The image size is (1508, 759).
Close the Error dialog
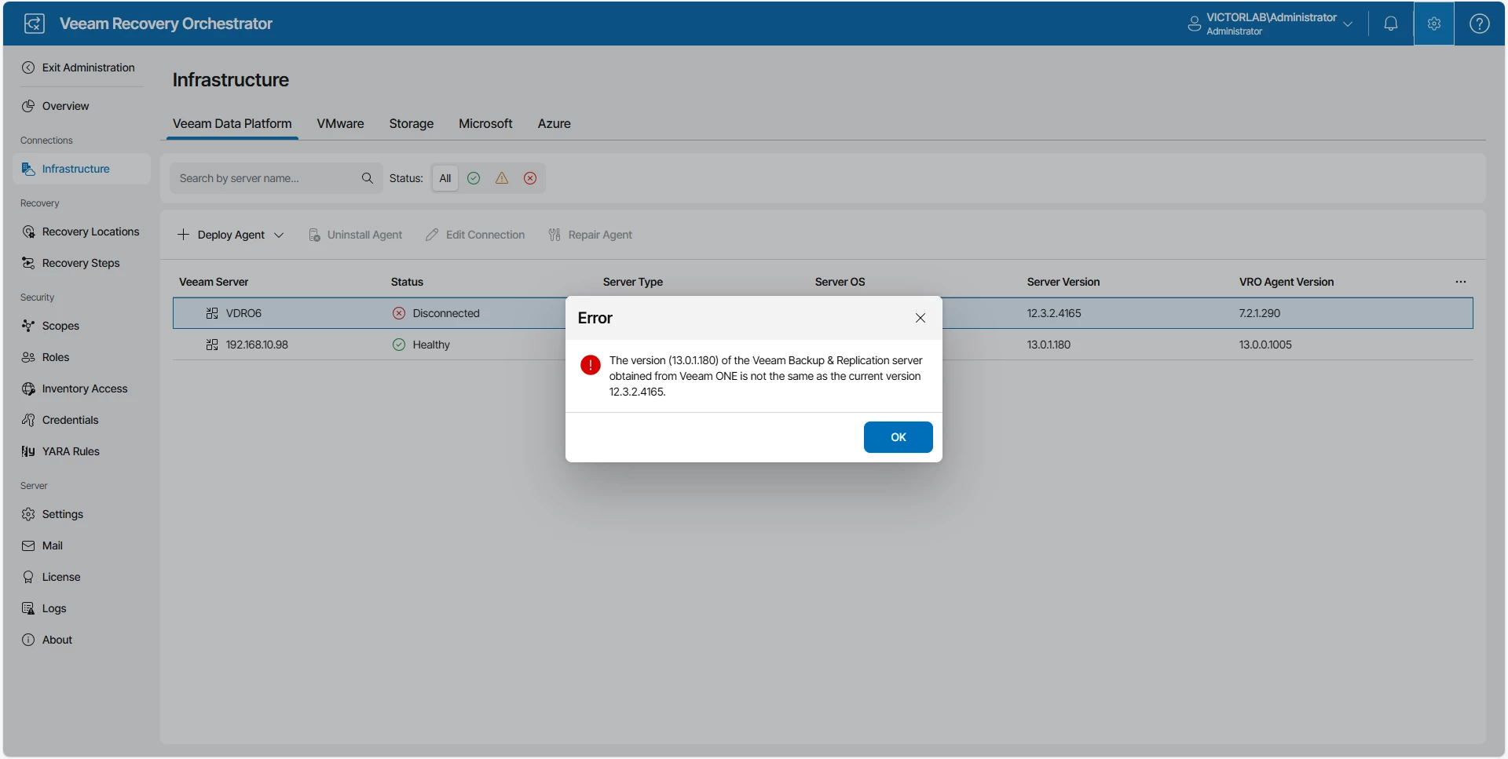(921, 318)
